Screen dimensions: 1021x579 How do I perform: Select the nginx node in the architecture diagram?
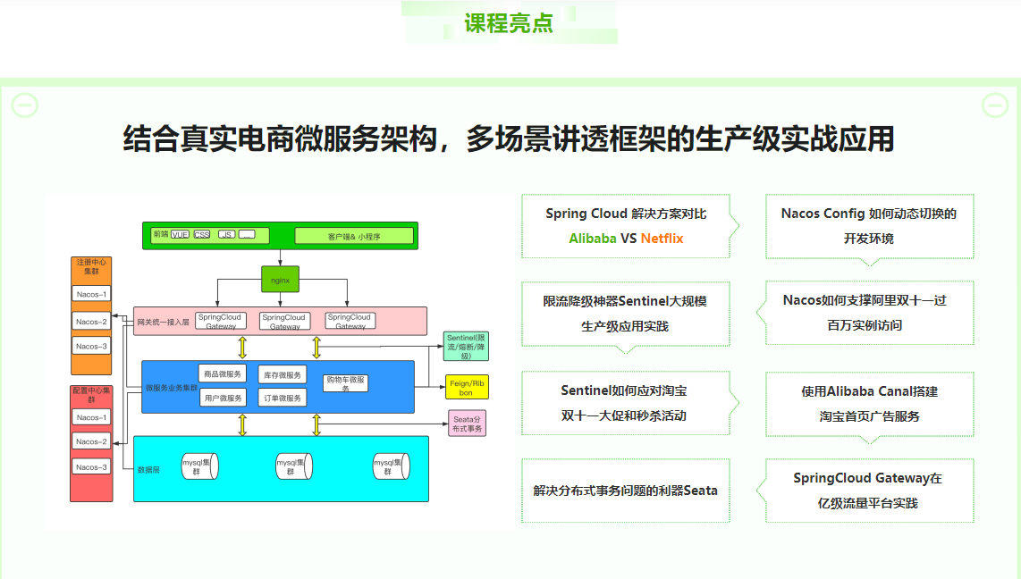pos(280,280)
